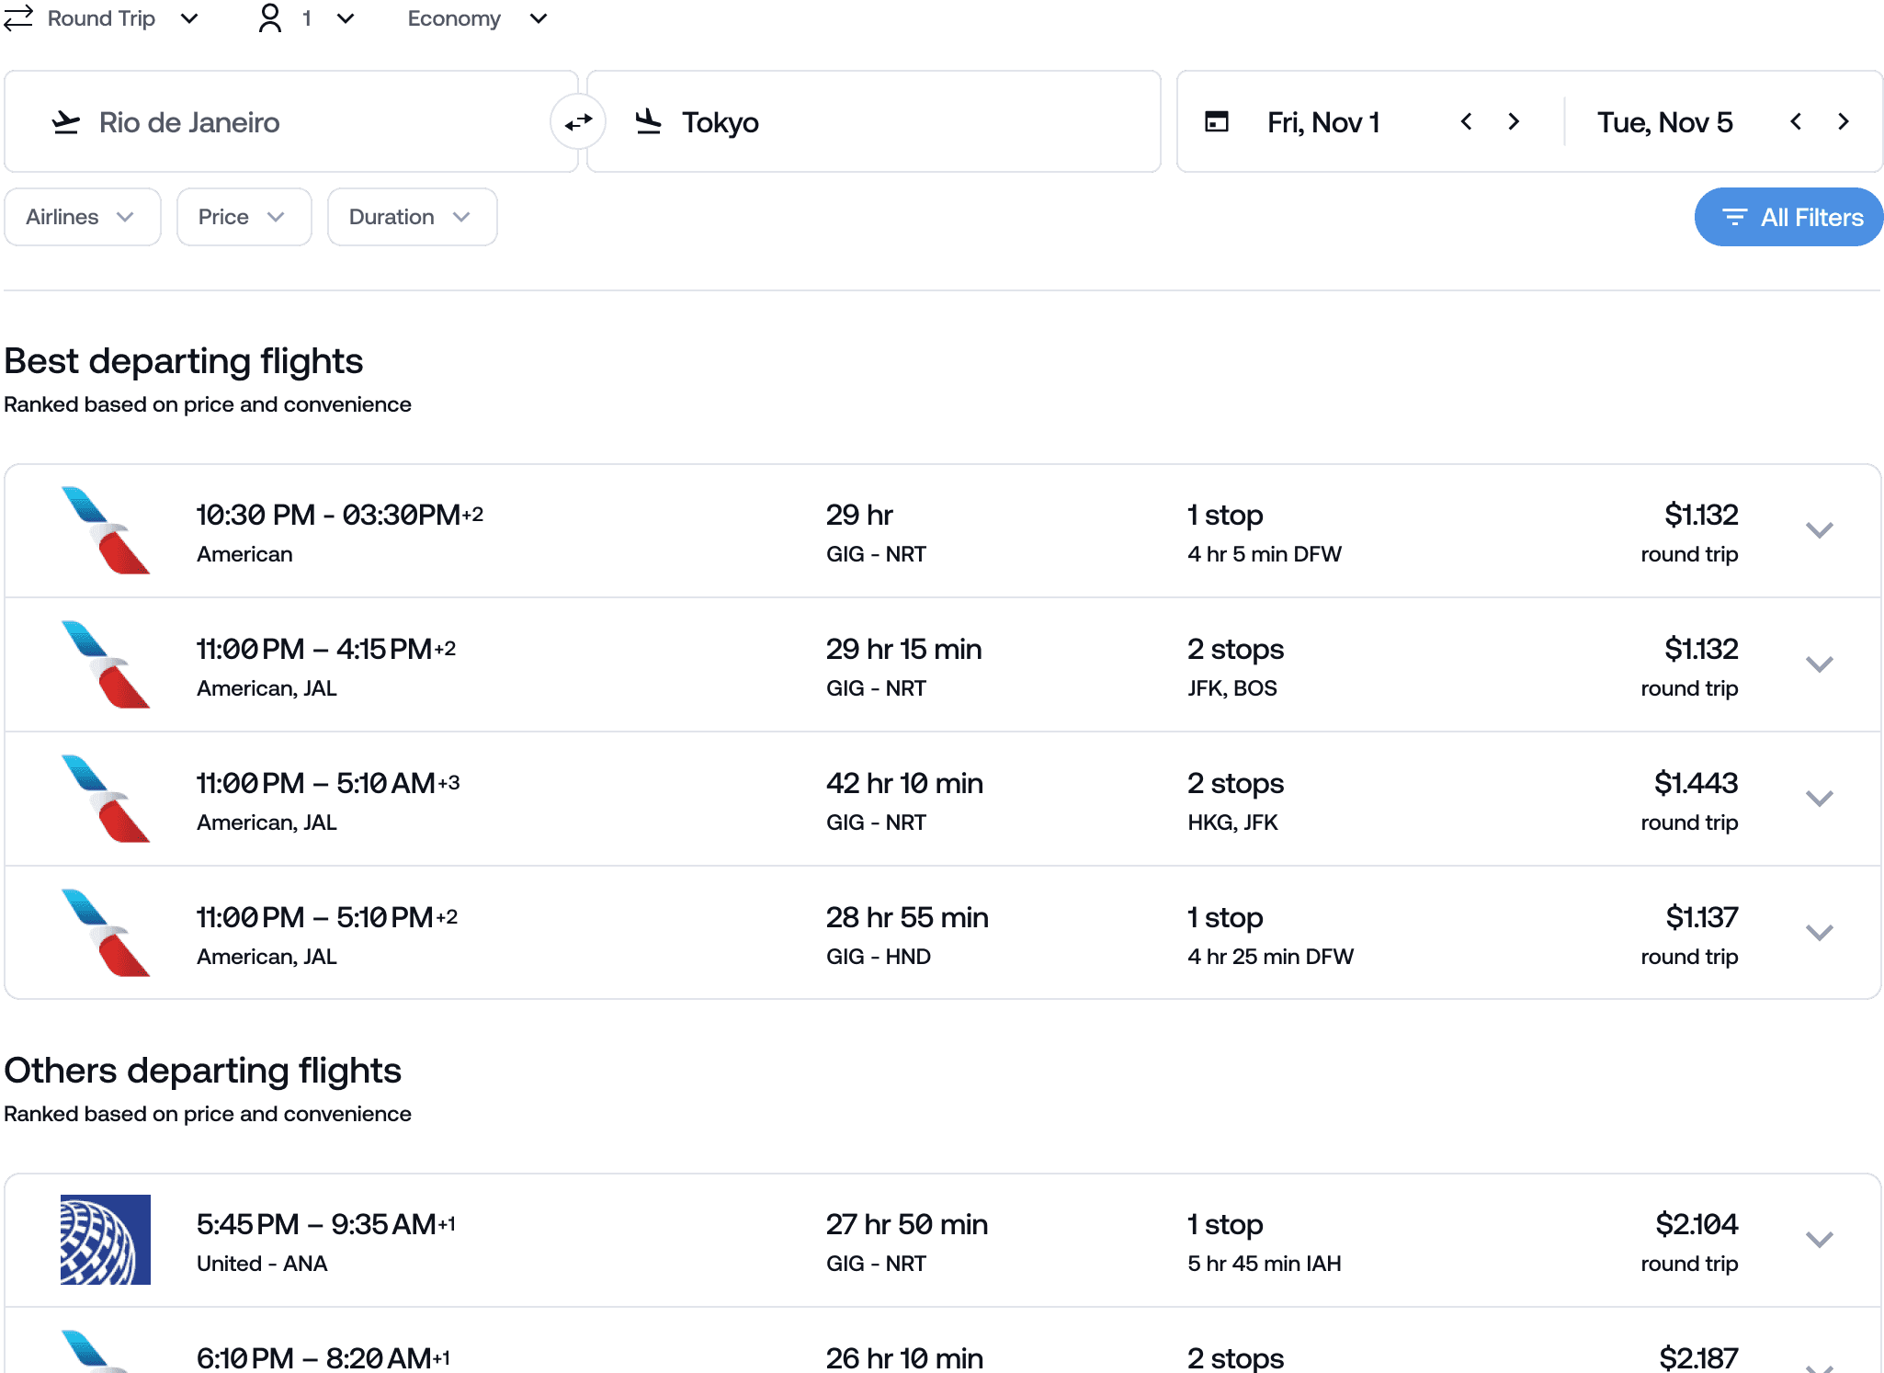Click the swap origin and destination icon
The width and height of the screenshot is (1884, 1373).
pos(578,122)
